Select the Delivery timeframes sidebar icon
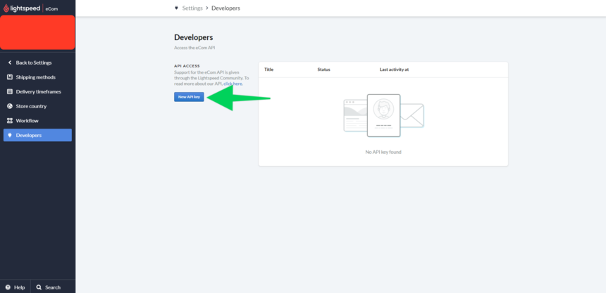 (x=10, y=91)
